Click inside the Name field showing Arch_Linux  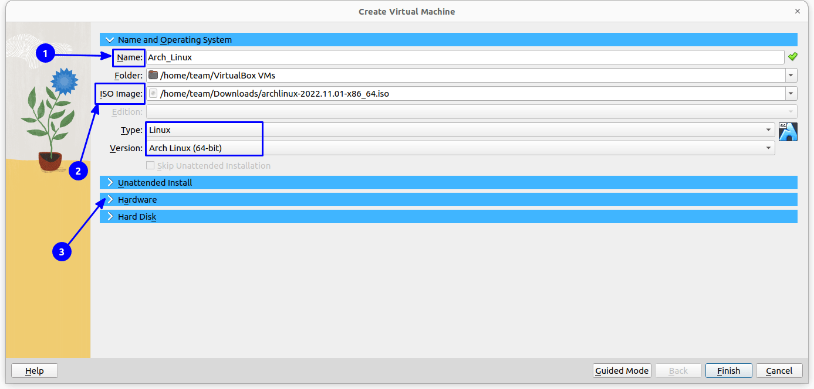click(411, 57)
